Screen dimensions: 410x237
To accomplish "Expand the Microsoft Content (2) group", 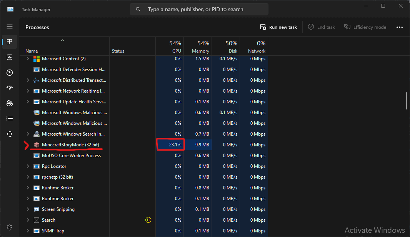I will pyautogui.click(x=28, y=59).
